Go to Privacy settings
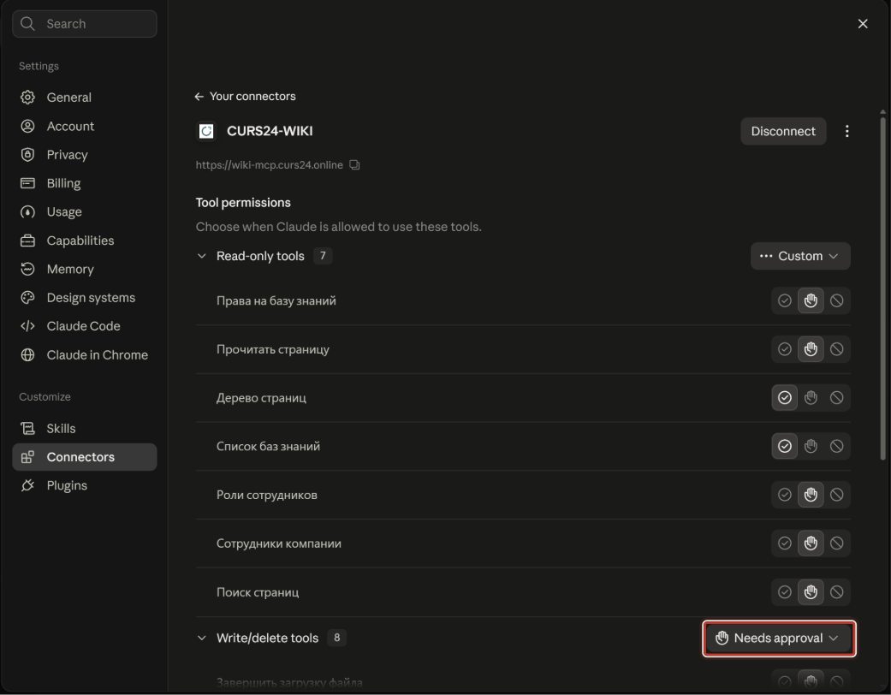This screenshot has width=891, height=695. tap(84, 155)
